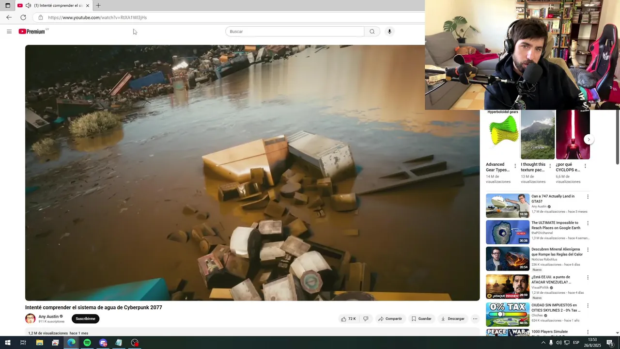This screenshot has width=620, height=349.
Task: Open options for ¿por qué CYCLOPS short
Action: [585, 166]
